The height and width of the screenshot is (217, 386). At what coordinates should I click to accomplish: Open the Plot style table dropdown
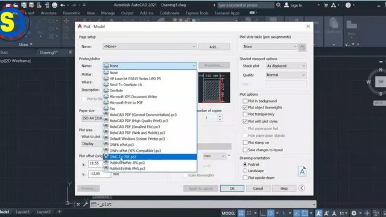(x=270, y=46)
